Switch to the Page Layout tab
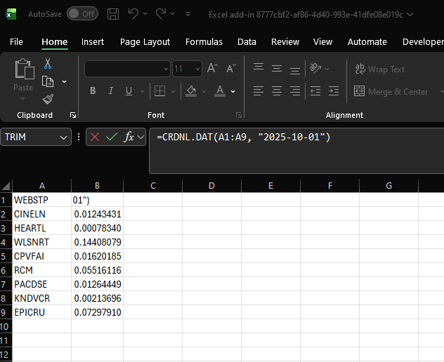 145,42
